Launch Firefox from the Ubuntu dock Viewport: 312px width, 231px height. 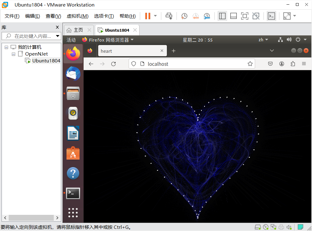73,53
